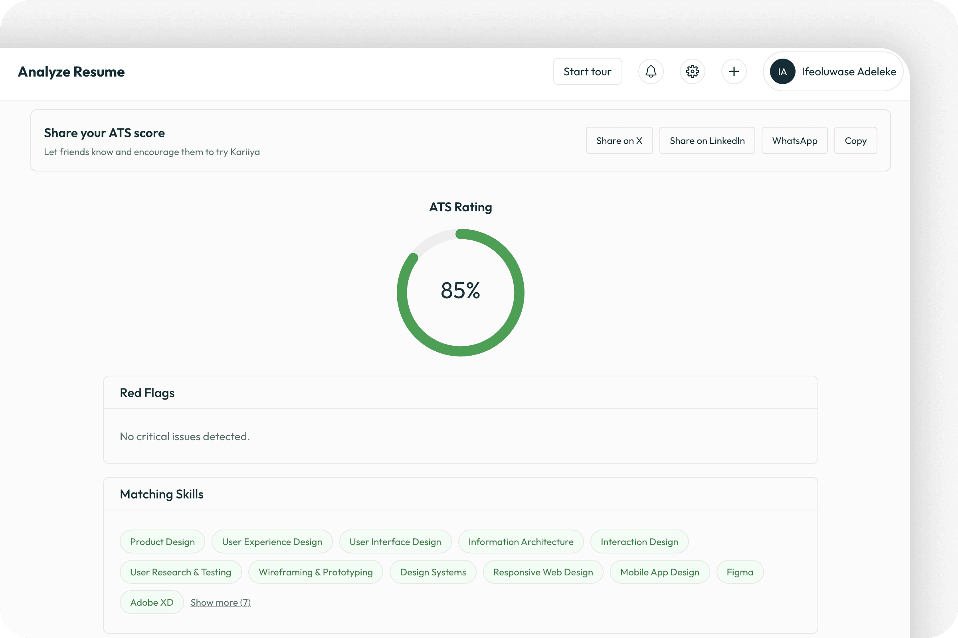Viewport: 958px width, 638px height.
Task: Open Ifeoluwase Adeleke profile menu
Action: point(833,72)
